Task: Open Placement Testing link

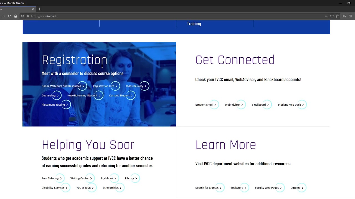Action: pyautogui.click(x=56, y=104)
